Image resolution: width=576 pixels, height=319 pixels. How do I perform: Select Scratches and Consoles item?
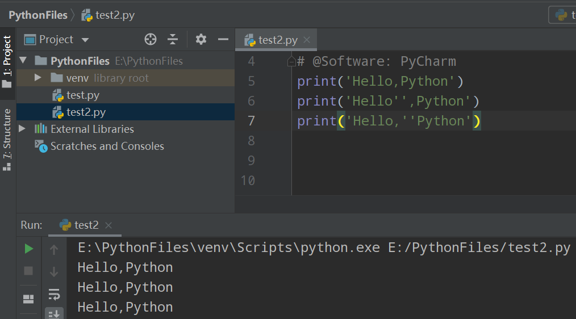coord(107,146)
